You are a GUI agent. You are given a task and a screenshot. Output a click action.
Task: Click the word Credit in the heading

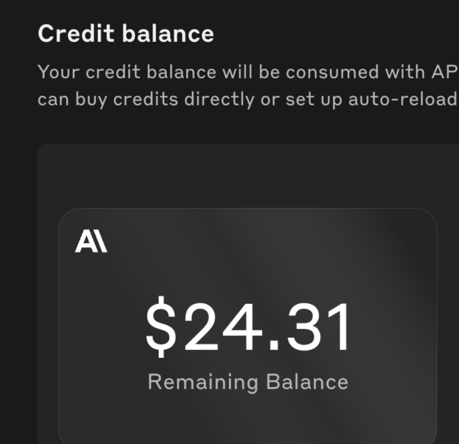click(76, 34)
